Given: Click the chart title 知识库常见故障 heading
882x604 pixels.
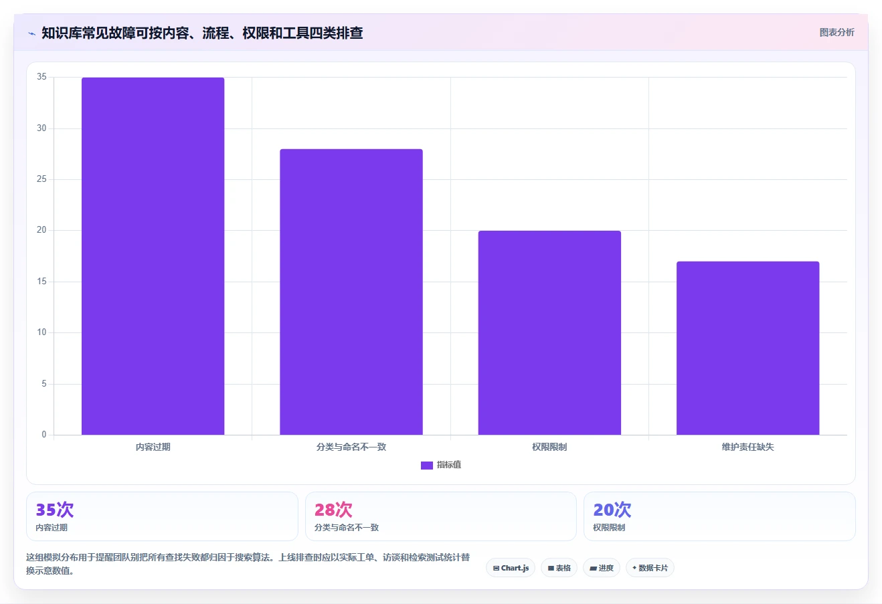Looking at the screenshot, I should tap(202, 33).
